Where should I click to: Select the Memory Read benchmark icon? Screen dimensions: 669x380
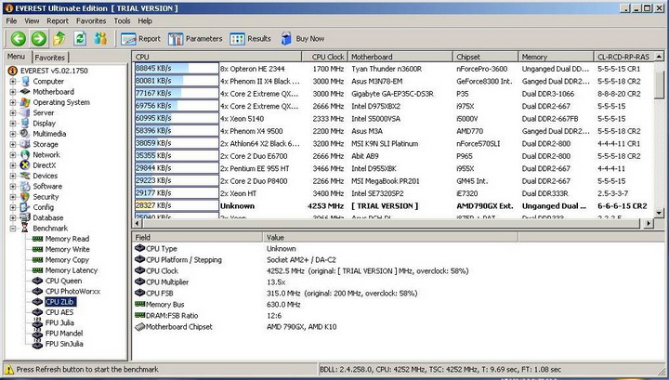coord(37,239)
